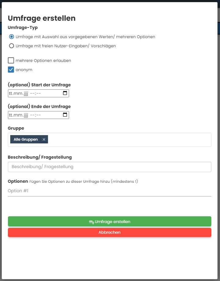Click into the Option #1 field

coord(109,191)
